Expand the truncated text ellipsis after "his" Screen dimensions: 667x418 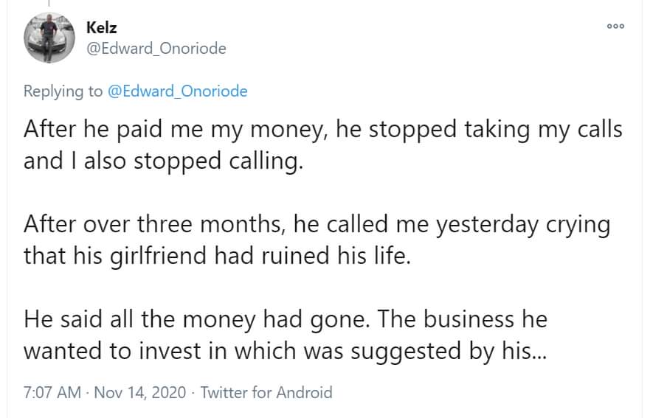tap(539, 351)
